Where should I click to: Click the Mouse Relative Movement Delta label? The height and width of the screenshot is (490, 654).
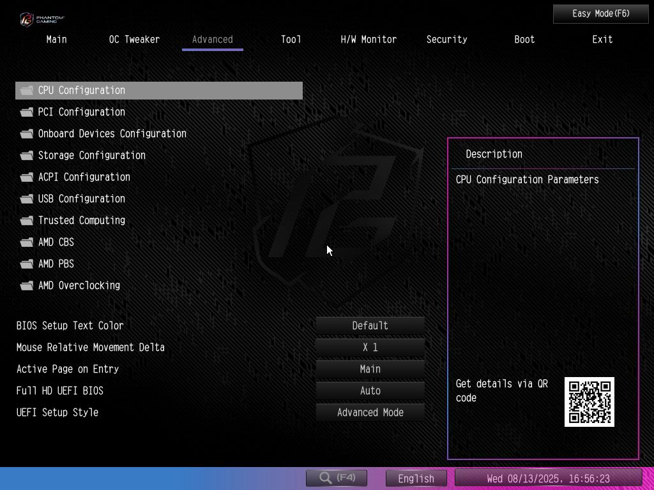click(x=91, y=347)
